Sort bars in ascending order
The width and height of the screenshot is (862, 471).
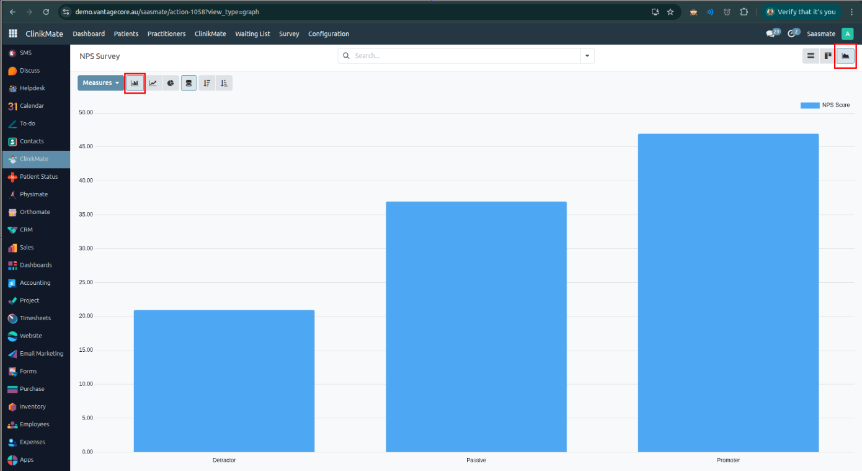(x=224, y=83)
